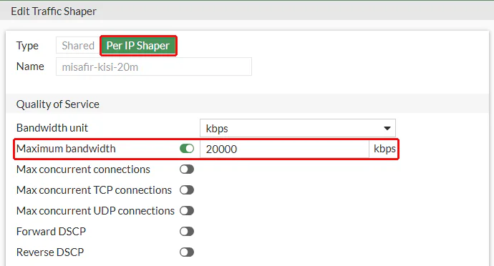The height and width of the screenshot is (266, 494).
Task: Open the Bandwidth unit kbps dropdown
Action: click(298, 128)
